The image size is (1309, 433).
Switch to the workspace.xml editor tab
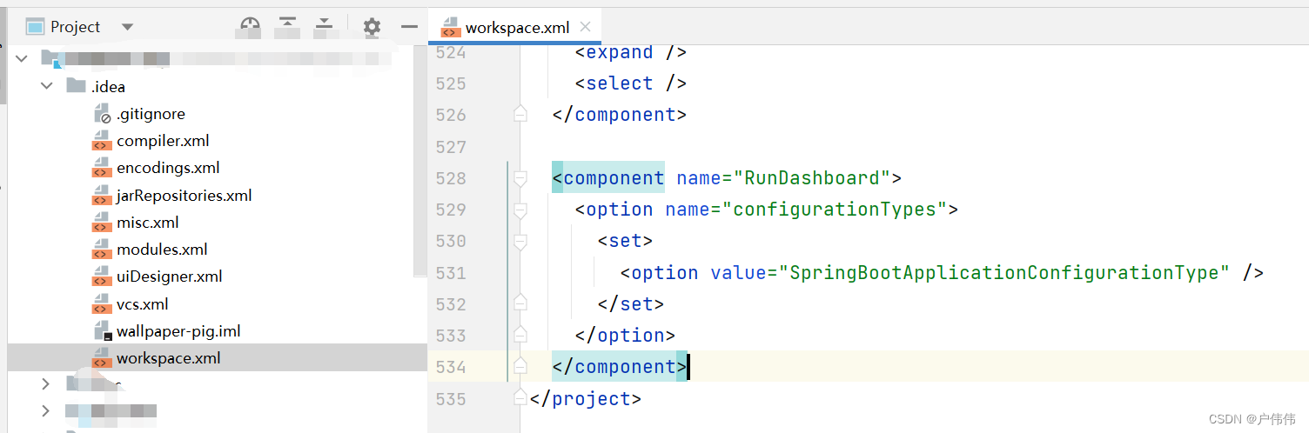517,27
